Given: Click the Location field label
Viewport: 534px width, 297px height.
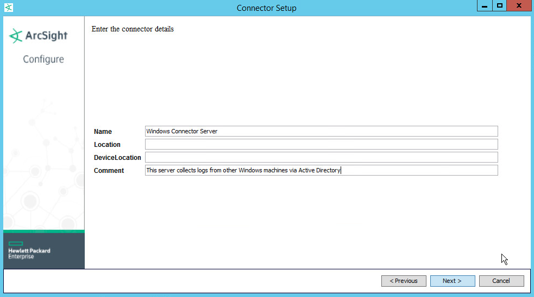Looking at the screenshot, I should tap(107, 145).
